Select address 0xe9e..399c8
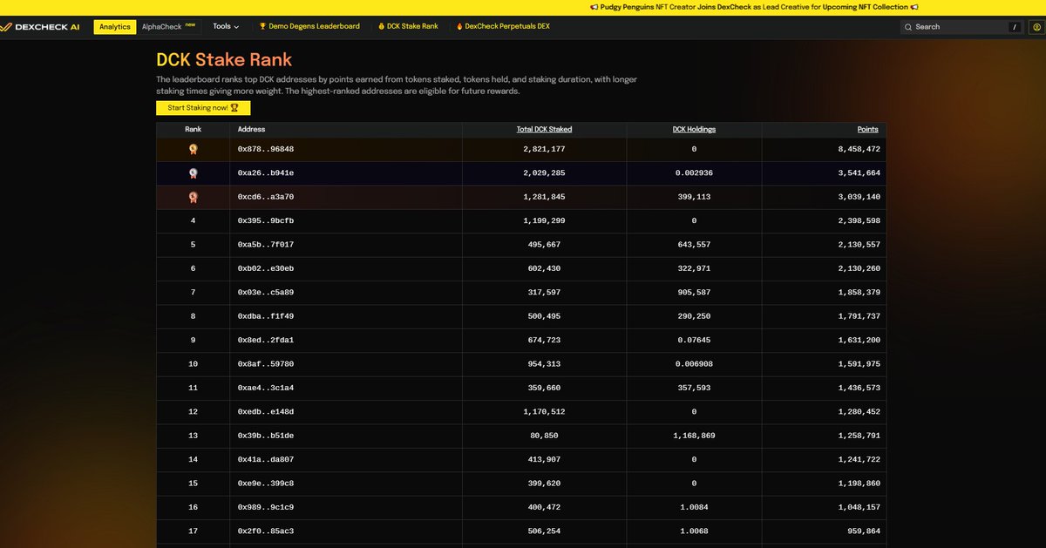 (266, 484)
